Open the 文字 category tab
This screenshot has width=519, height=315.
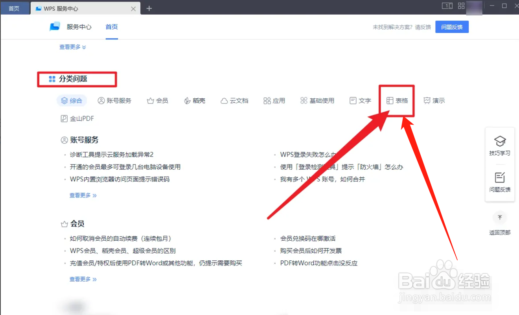coord(360,101)
